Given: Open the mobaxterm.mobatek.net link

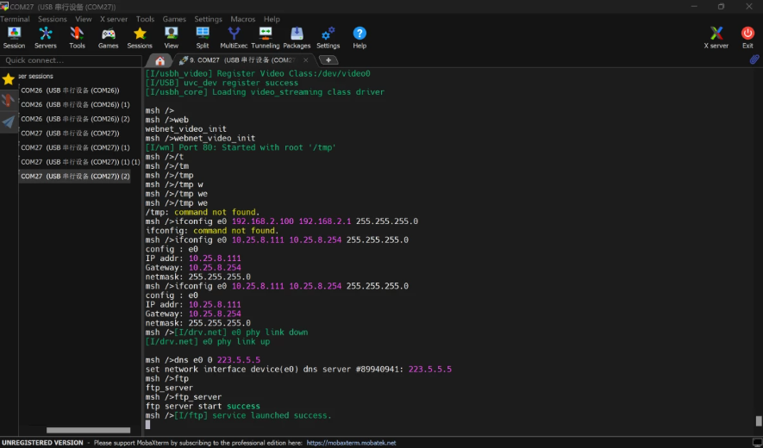Looking at the screenshot, I should point(351,443).
